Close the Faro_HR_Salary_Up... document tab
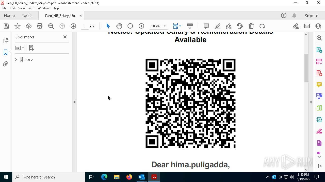The image size is (325, 182). [81, 15]
